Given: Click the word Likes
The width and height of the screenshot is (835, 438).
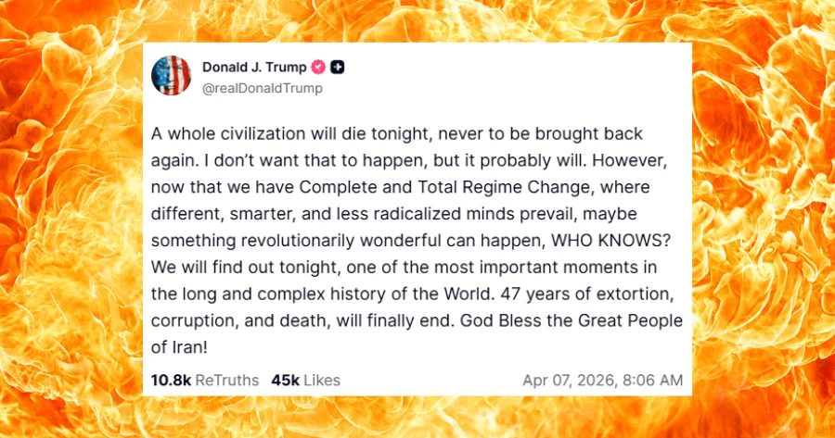Looking at the screenshot, I should click(320, 380).
